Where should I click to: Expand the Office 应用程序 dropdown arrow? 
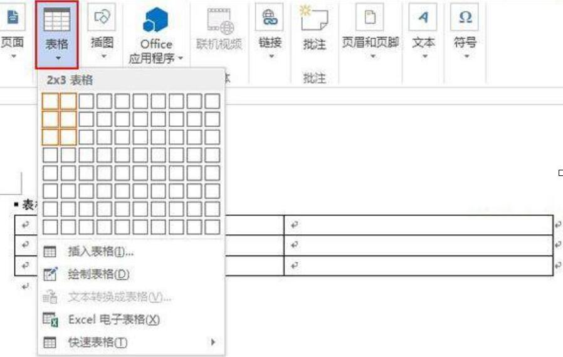(x=180, y=58)
